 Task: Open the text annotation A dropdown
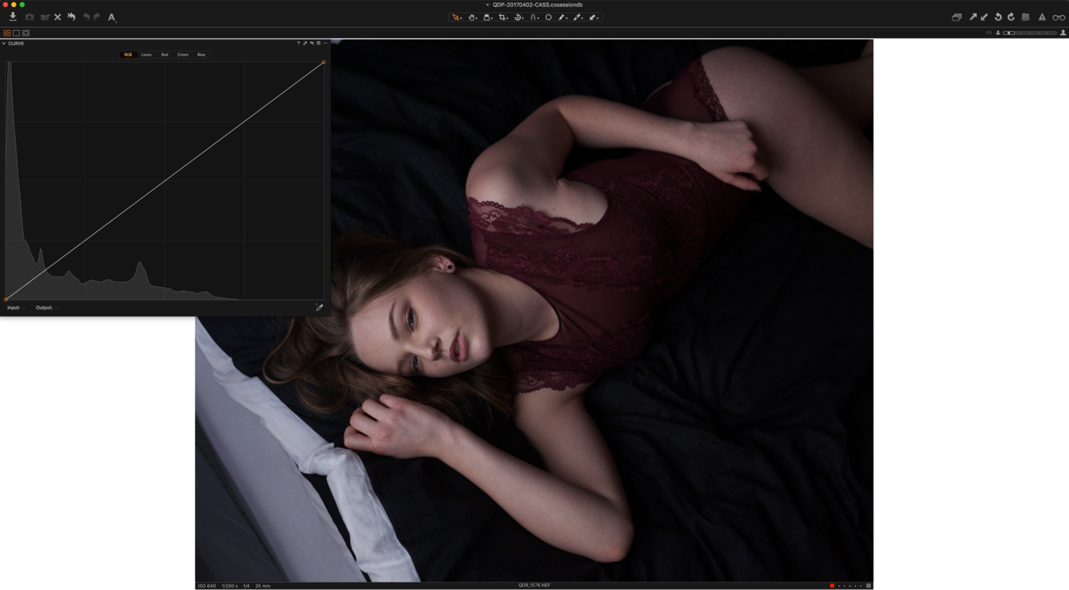pos(112,17)
